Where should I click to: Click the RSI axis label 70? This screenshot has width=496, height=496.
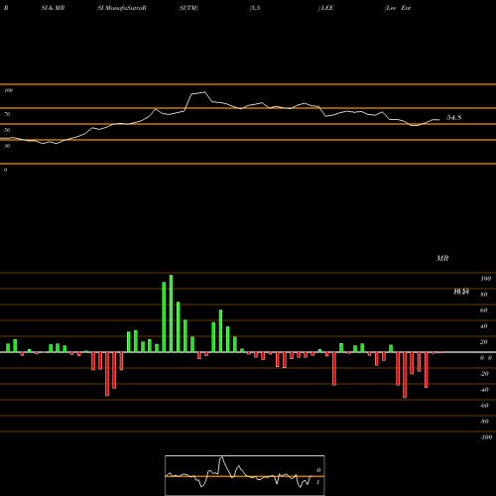[7, 114]
